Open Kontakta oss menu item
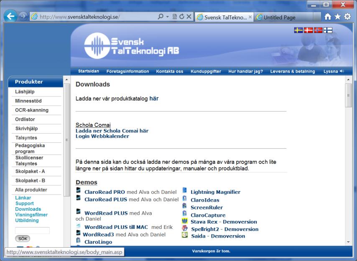The width and height of the screenshot is (357, 261). (170, 71)
